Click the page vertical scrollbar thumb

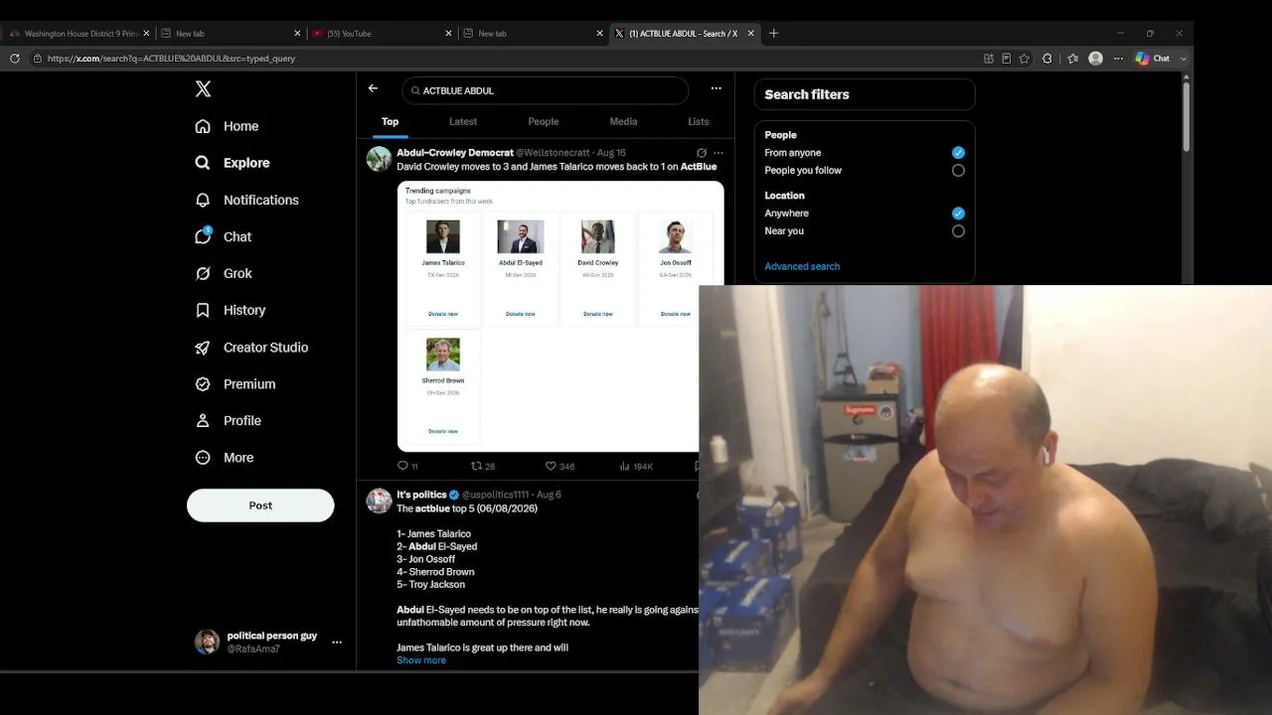coord(1186,117)
